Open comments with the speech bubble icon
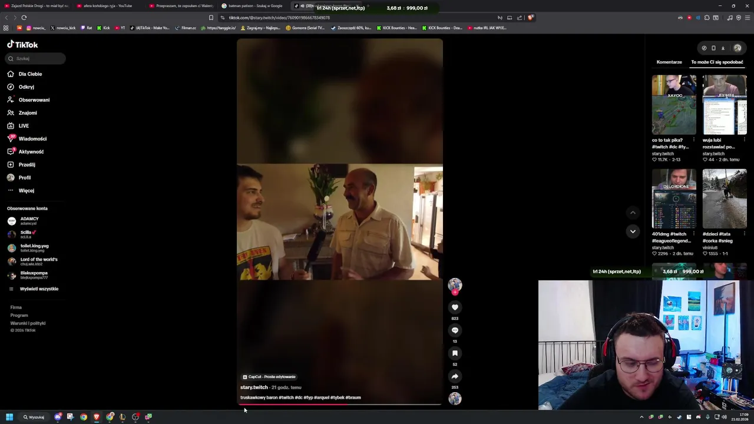The image size is (754, 424). (x=455, y=330)
